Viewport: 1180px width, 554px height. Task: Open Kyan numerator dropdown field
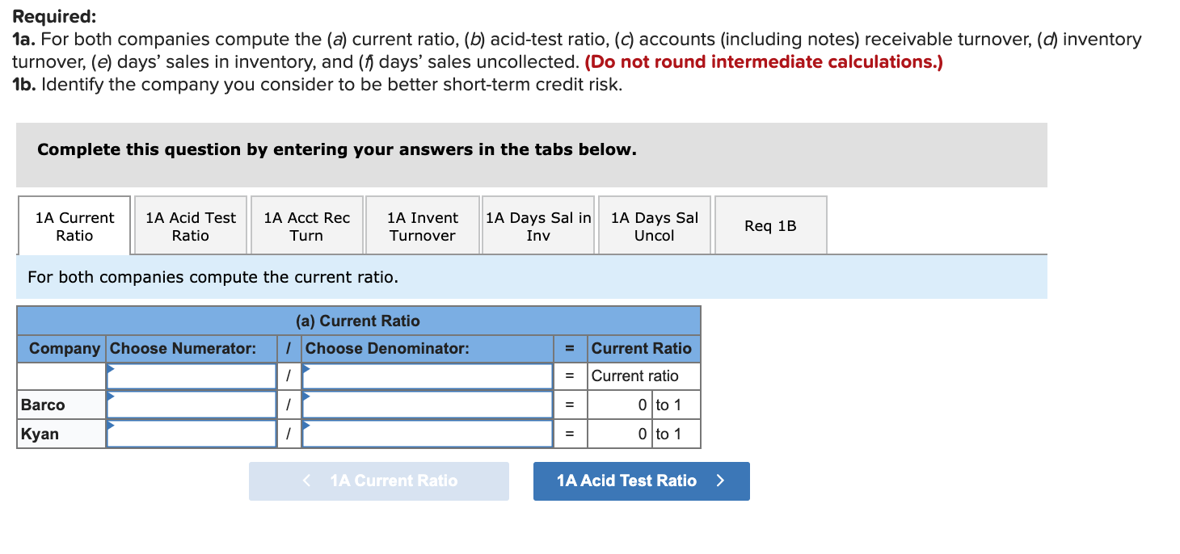(192, 434)
